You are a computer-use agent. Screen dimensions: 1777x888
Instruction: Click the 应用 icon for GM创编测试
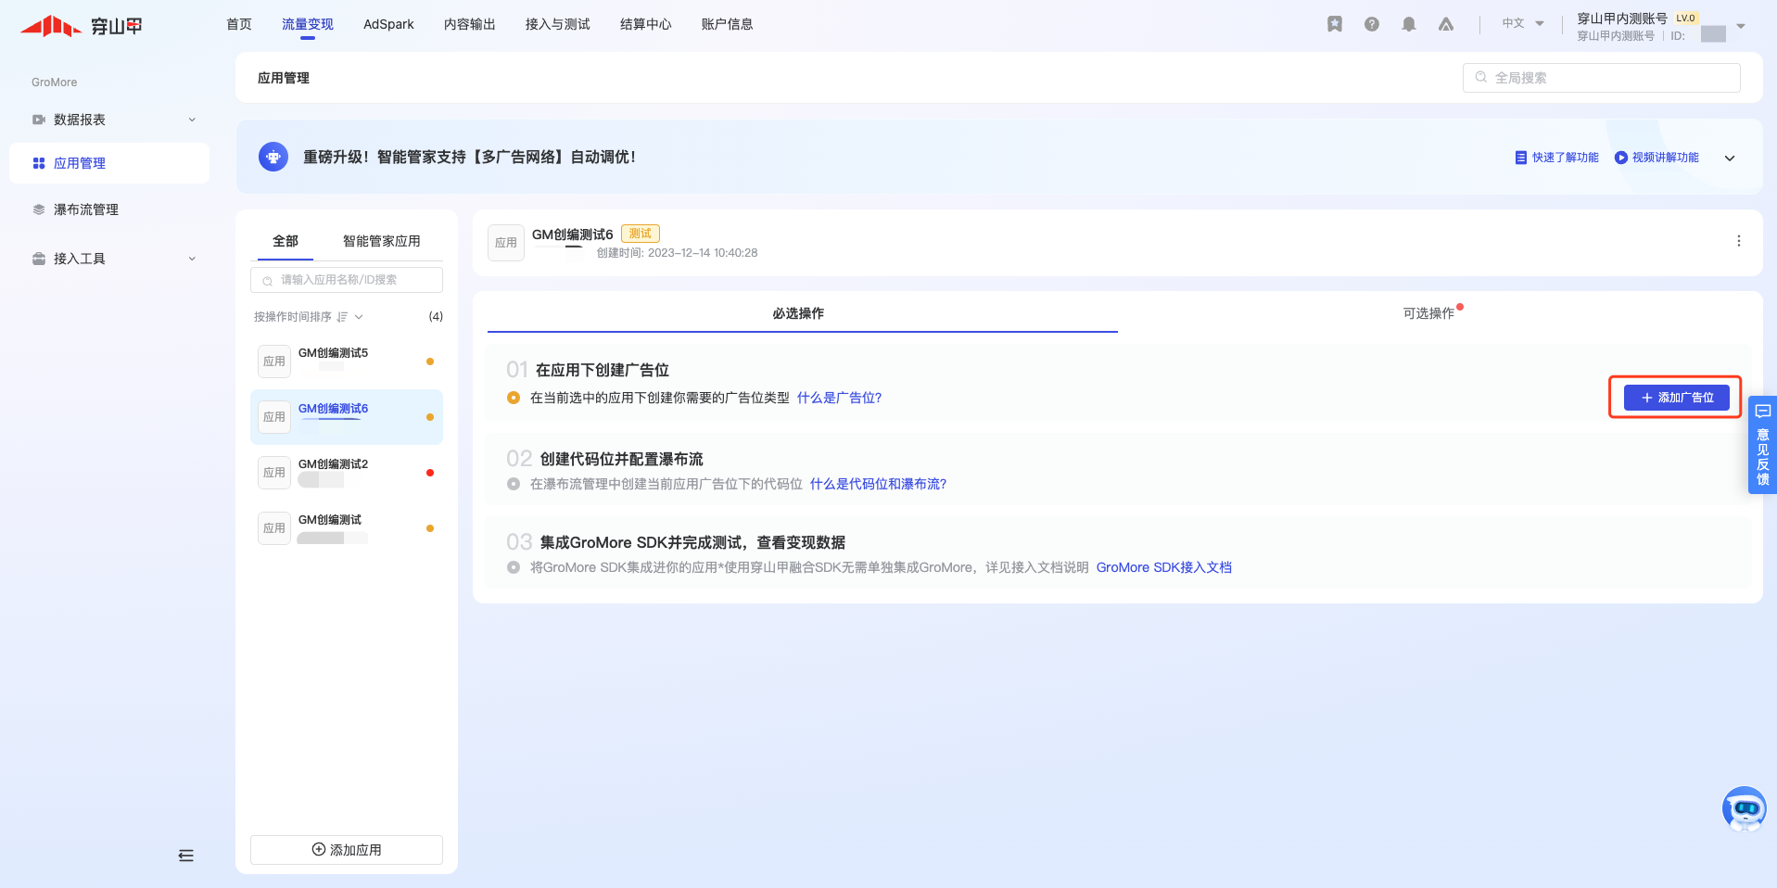tap(274, 528)
